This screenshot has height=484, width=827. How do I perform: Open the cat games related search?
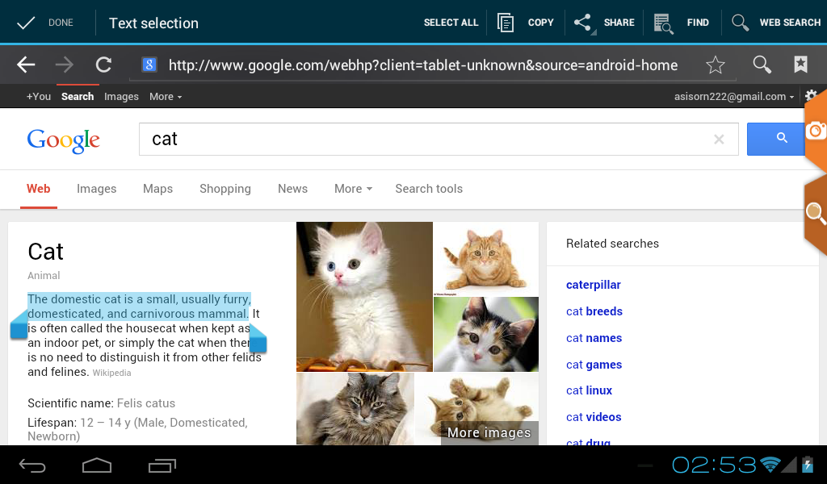594,365
